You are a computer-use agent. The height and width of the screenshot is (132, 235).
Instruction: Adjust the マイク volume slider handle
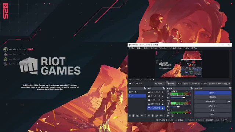tap(178, 107)
